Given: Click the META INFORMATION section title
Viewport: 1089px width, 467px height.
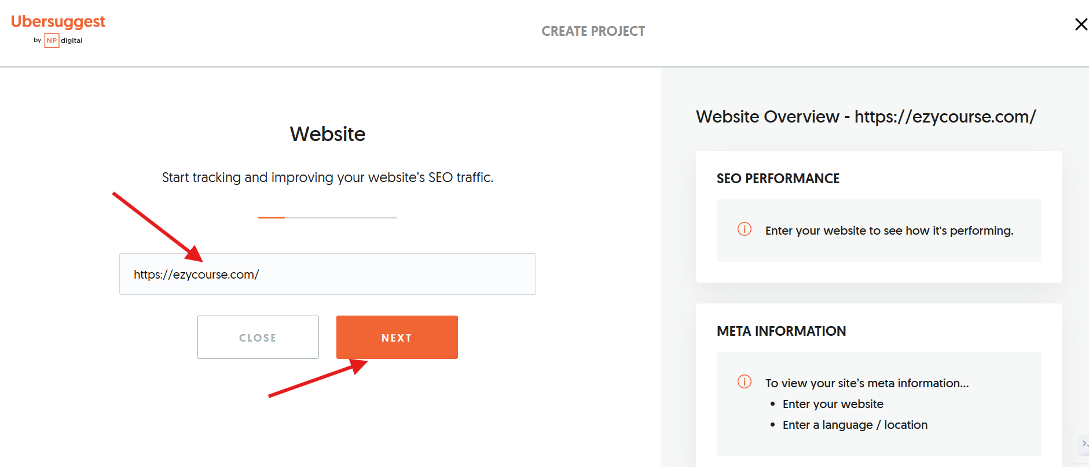Looking at the screenshot, I should 782,331.
